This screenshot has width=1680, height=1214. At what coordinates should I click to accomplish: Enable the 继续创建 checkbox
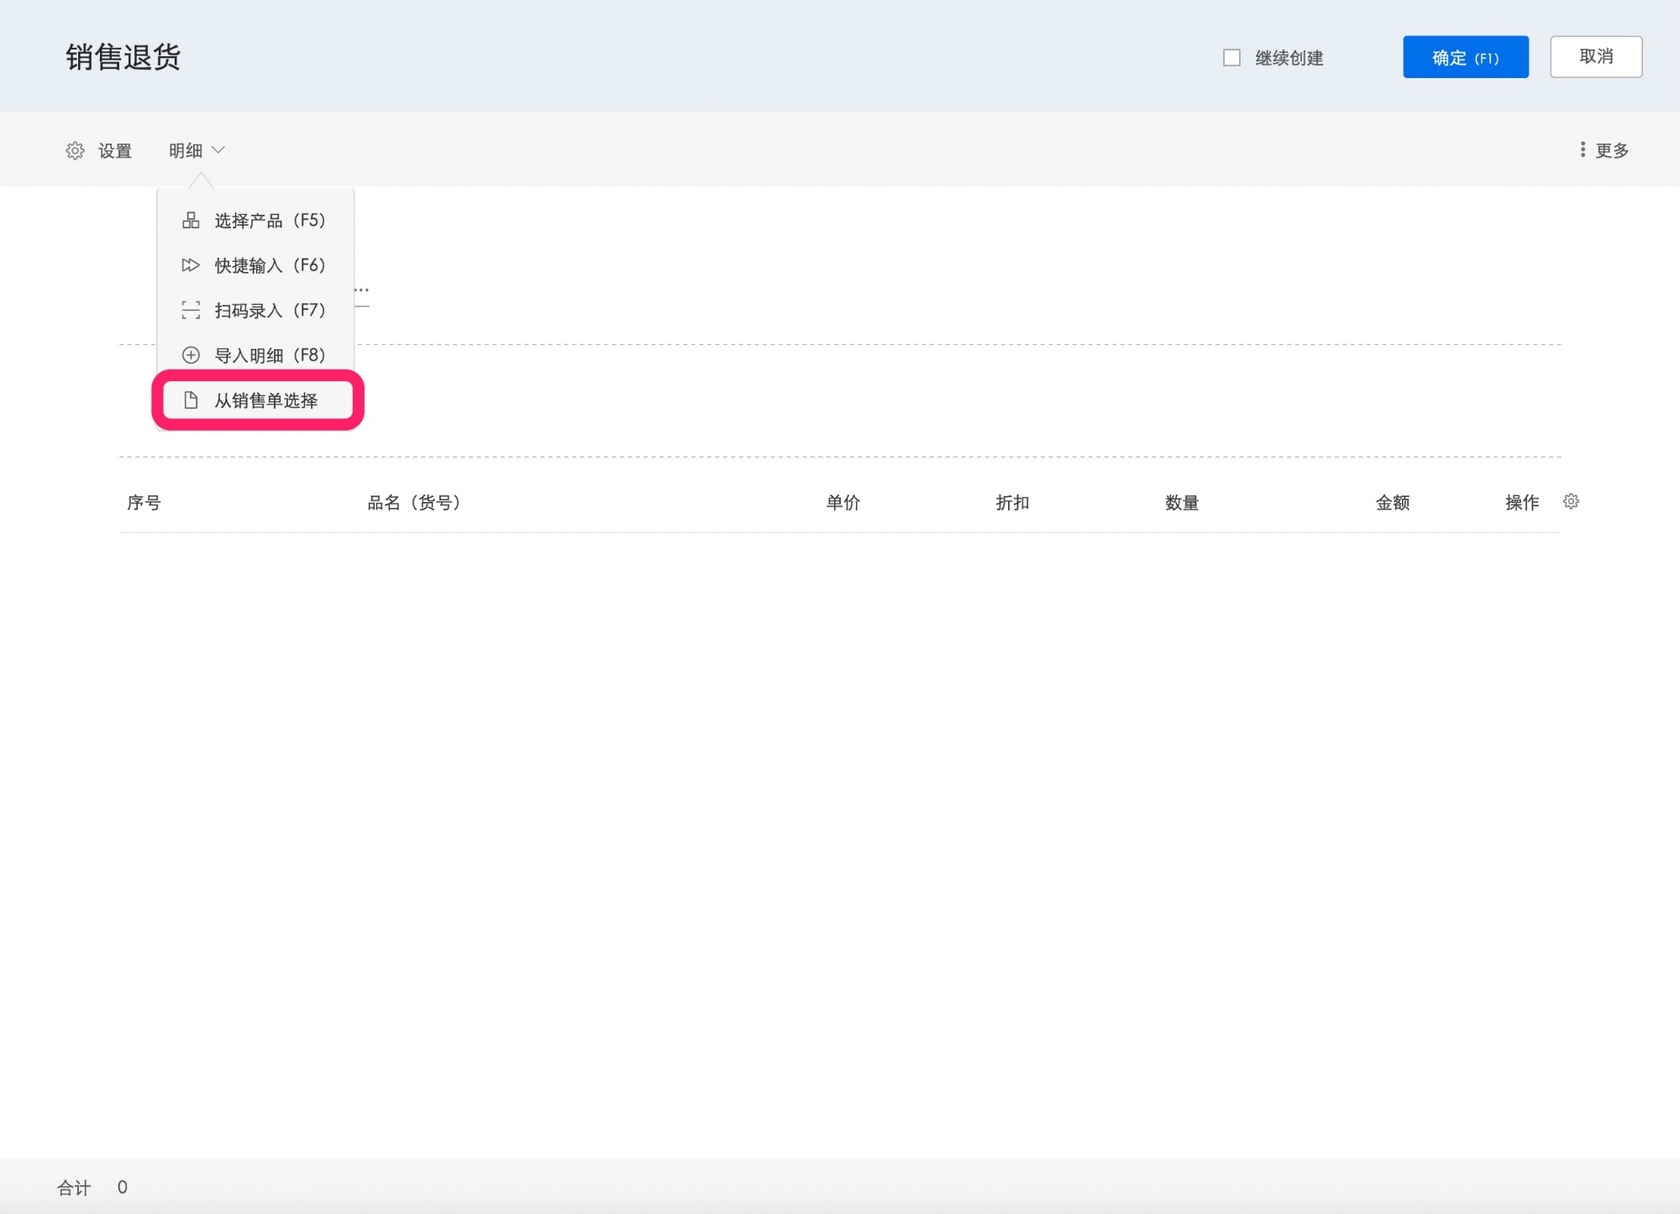point(1231,58)
